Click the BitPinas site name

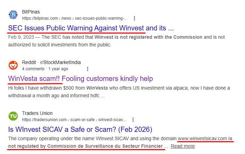coord(31,12)
